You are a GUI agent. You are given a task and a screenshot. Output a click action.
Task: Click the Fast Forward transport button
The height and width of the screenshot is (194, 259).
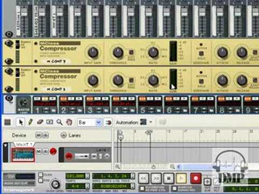tap(156, 178)
